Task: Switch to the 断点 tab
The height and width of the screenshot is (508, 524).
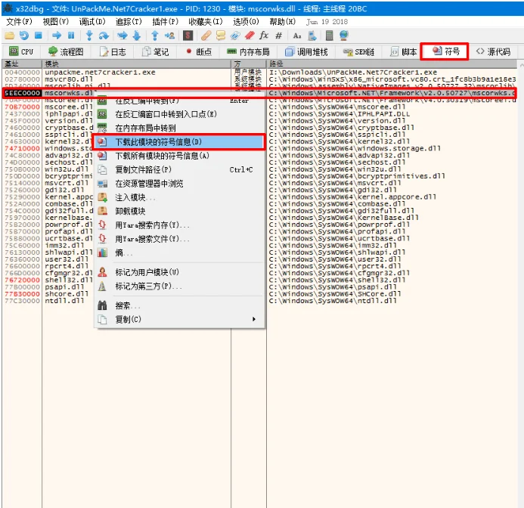Action: point(199,52)
